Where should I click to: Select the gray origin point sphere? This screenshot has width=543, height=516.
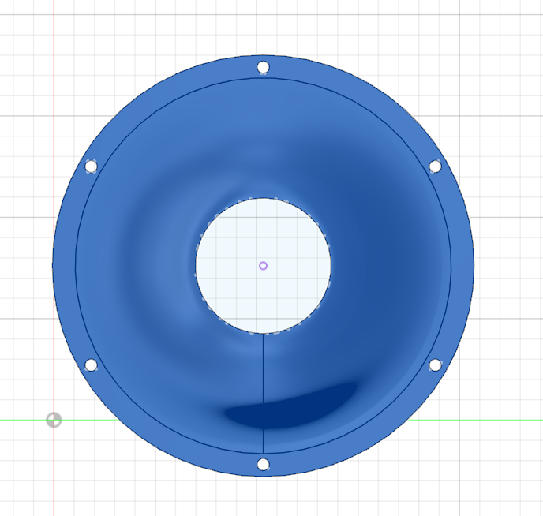coord(54,420)
